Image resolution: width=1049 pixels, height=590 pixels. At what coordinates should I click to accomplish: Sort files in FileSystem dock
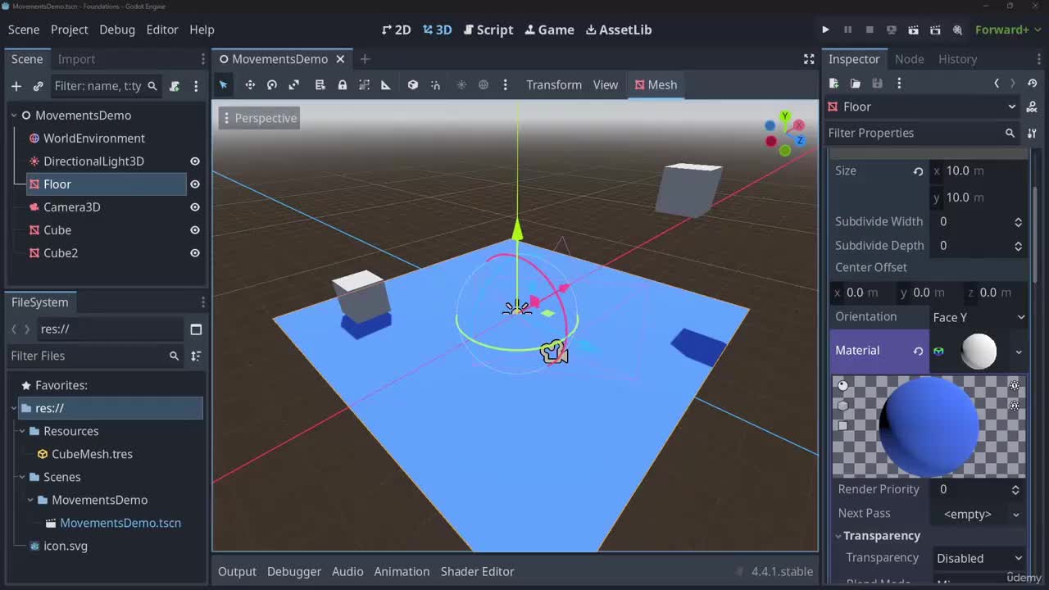tap(196, 356)
